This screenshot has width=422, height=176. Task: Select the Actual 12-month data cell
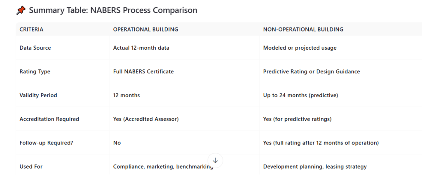[x=141, y=48]
